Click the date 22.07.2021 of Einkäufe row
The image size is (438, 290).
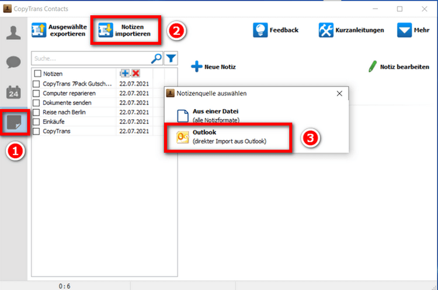tap(134, 122)
